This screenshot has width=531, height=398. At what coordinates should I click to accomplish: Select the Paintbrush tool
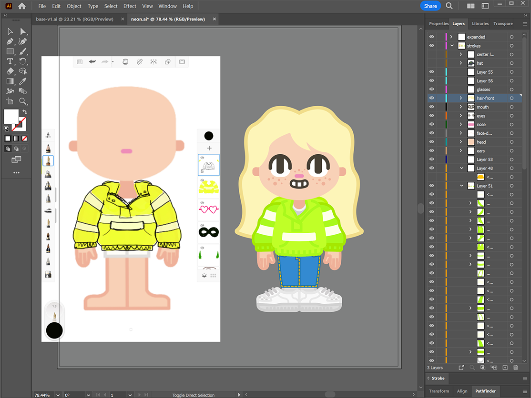click(23, 51)
